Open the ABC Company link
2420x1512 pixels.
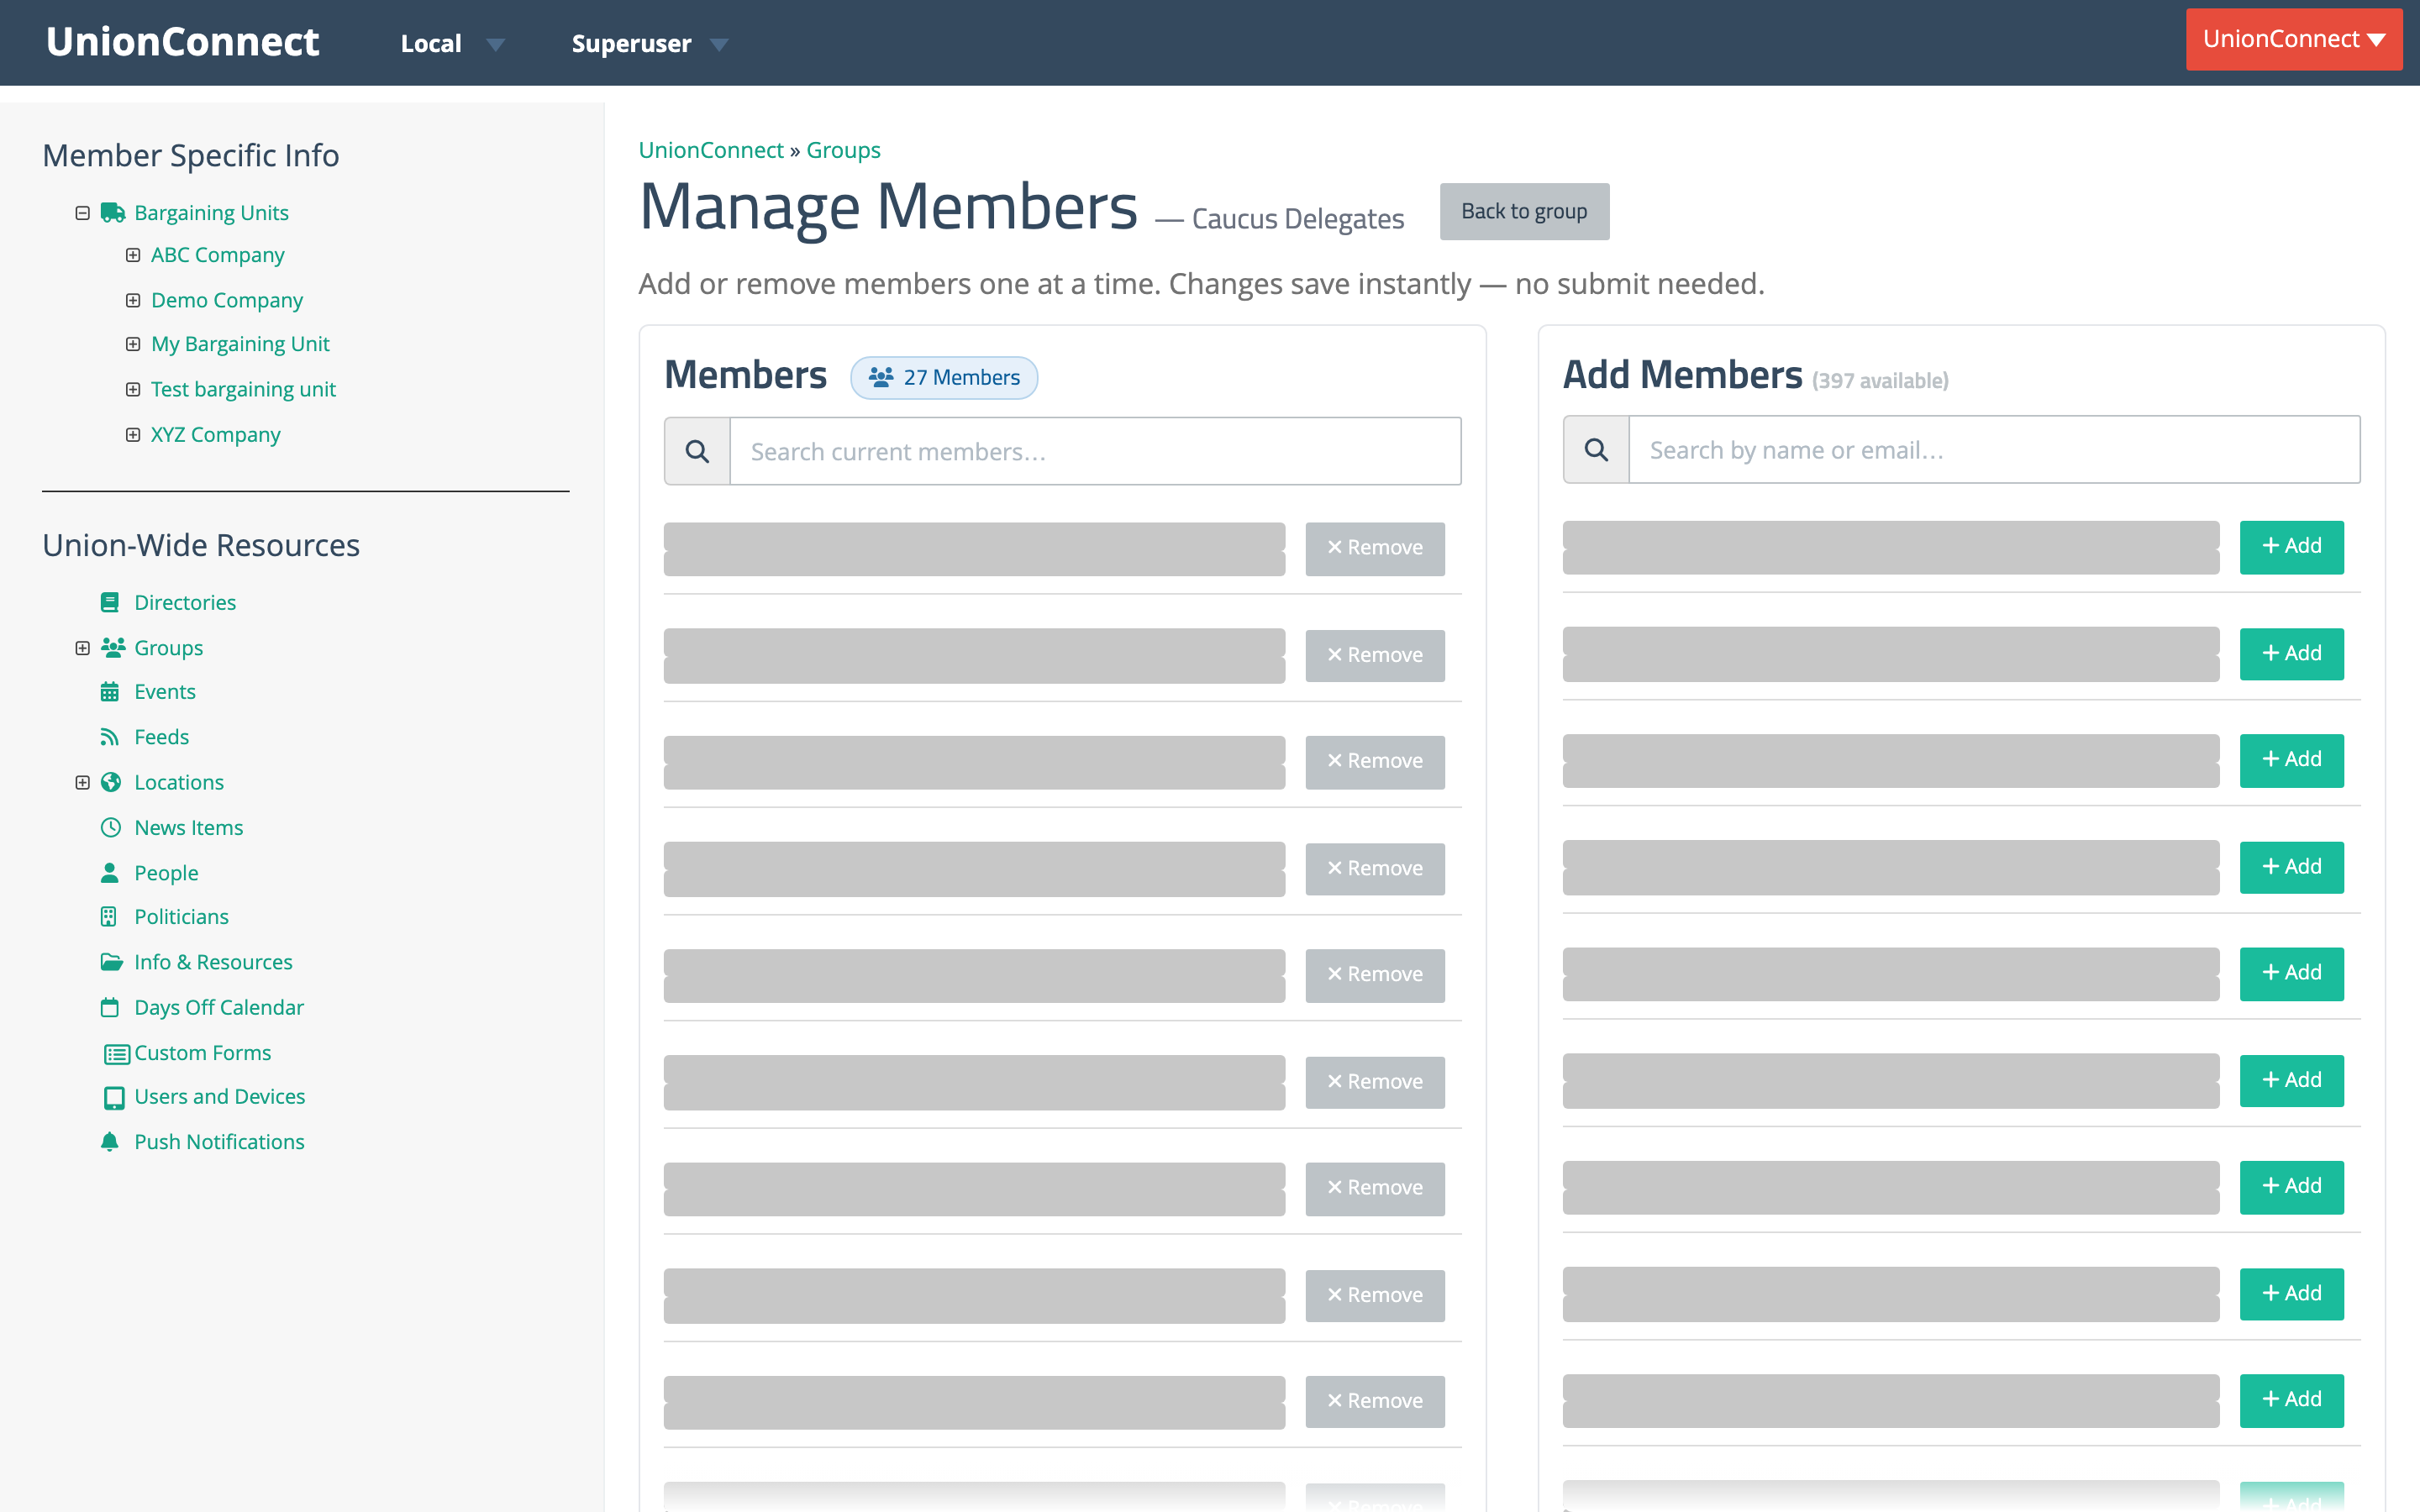(x=218, y=255)
